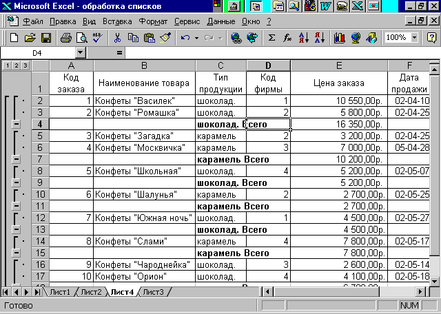Open the Сервис menu
Viewport: 441px width, 314px height.
187,21
